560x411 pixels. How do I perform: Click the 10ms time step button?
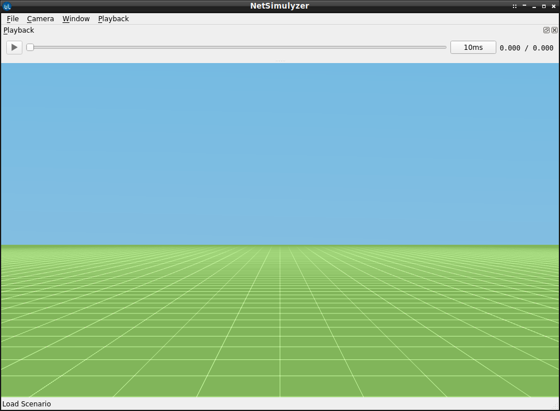coord(473,48)
